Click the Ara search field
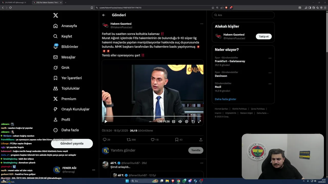This screenshot has height=184, width=328. [243, 15]
